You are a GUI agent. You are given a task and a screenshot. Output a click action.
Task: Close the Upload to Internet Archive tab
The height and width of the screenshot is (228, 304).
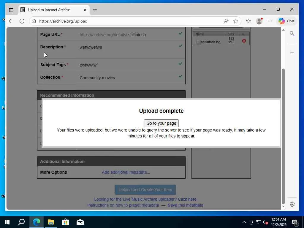coord(85,10)
